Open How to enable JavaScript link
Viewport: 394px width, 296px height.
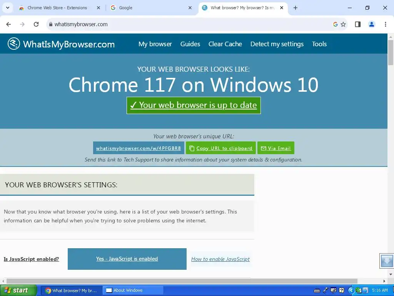tap(220, 259)
